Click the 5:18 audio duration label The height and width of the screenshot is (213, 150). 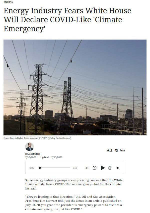[x=75, y=168]
